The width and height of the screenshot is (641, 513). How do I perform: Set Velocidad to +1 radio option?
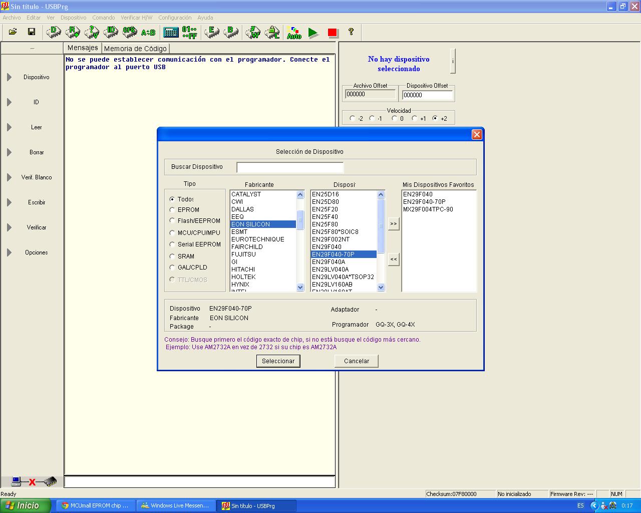[x=414, y=118]
